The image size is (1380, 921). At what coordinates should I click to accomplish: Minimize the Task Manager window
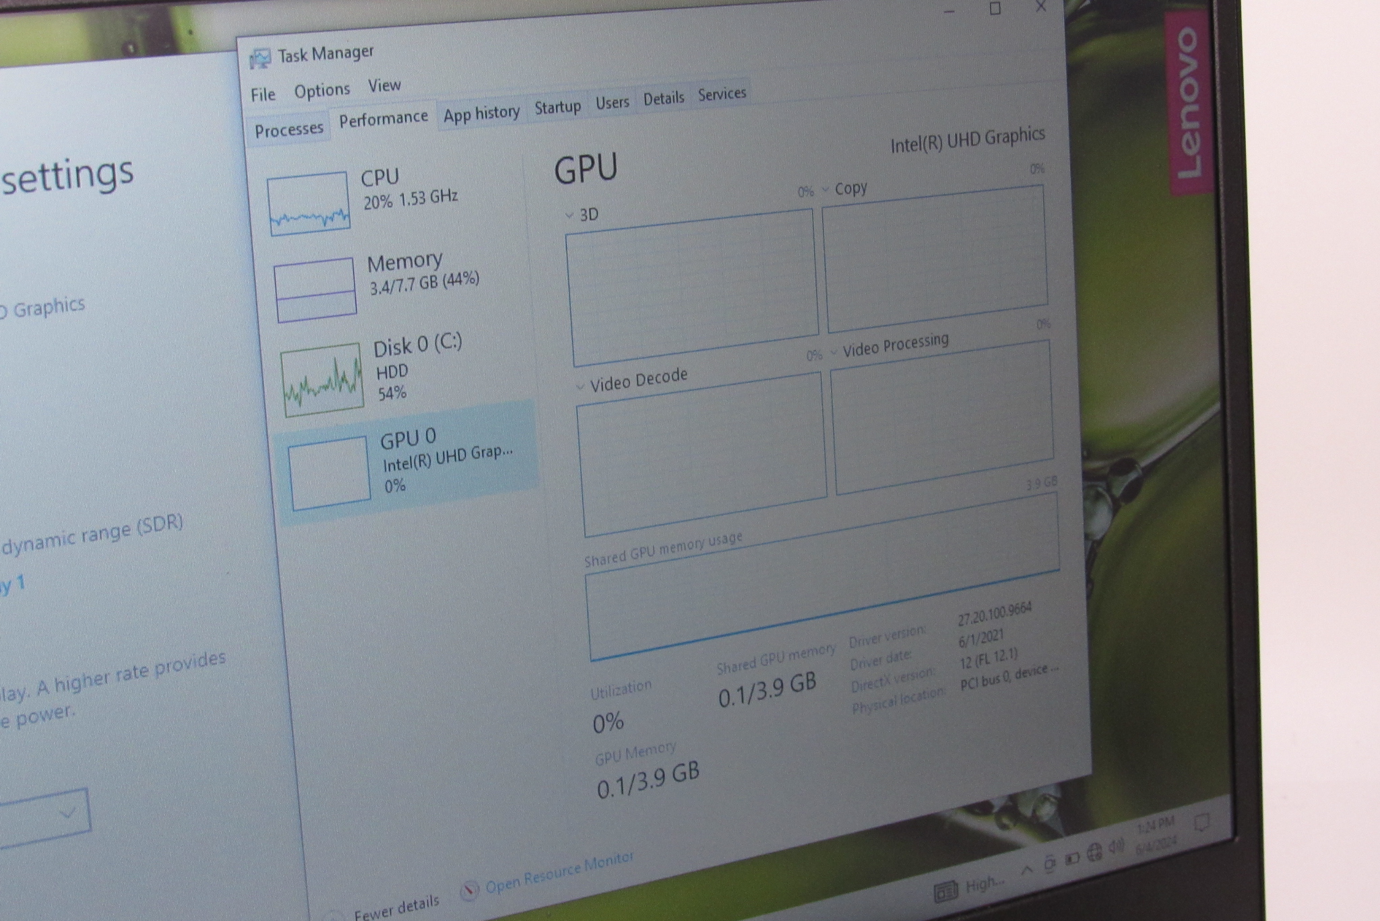pos(949,11)
